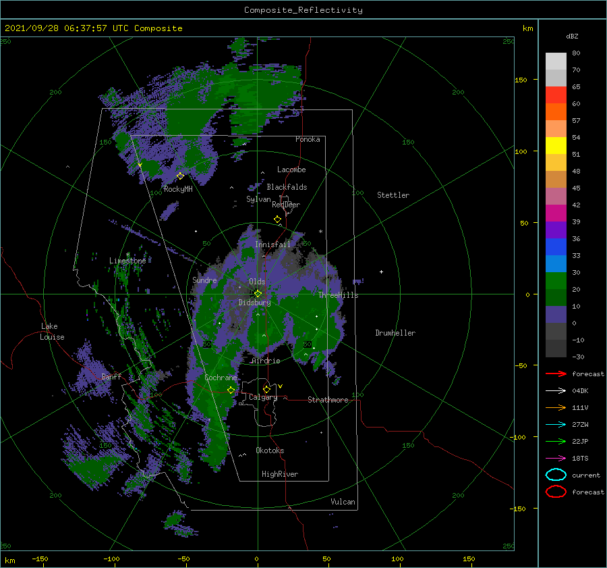This screenshot has width=607, height=568.
Task: Click the yellow diamond marker near Cochrane
Action: click(231, 390)
